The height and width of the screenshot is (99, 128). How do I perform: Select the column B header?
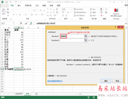[19, 27]
